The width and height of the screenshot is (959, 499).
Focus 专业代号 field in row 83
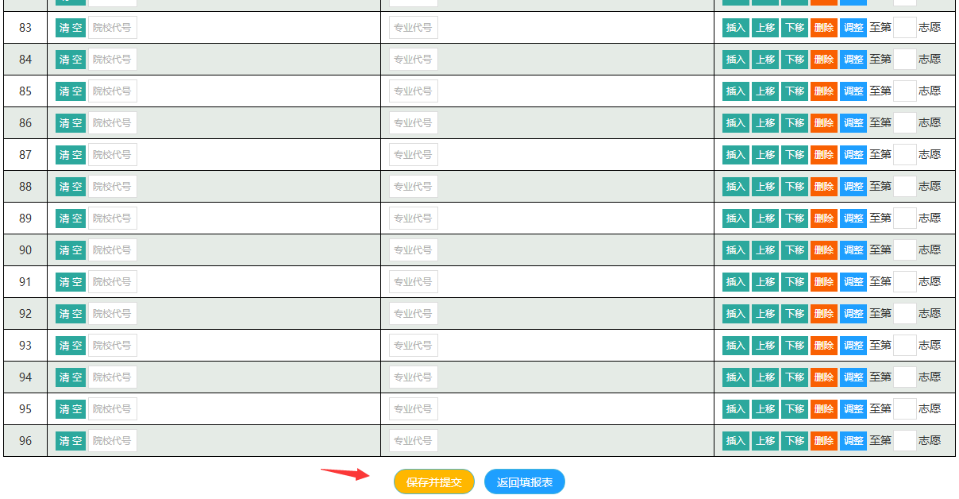click(414, 28)
